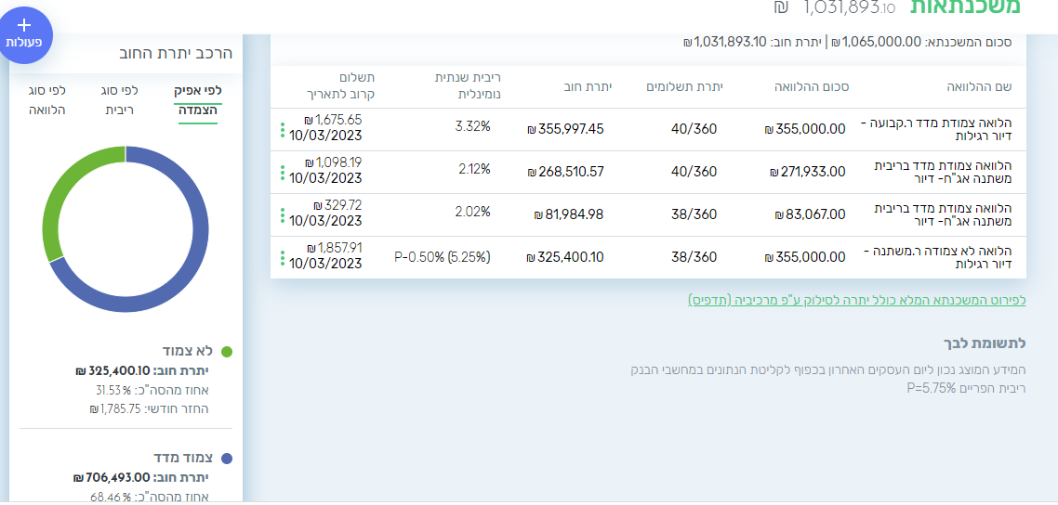Click the debt balance 268,510.57
Viewport: 1058px width, 505px height.
565,173
